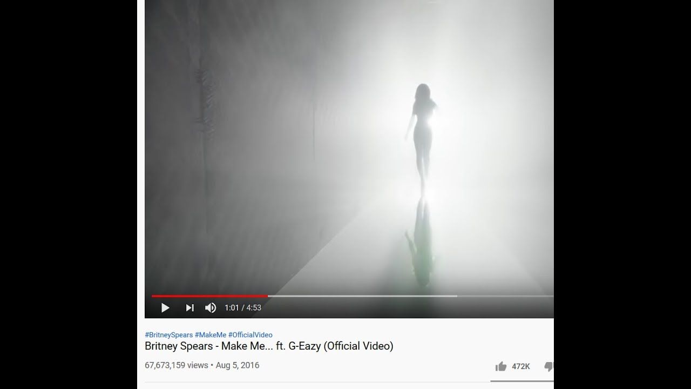
Task: Skip to the next video
Action: (x=189, y=308)
